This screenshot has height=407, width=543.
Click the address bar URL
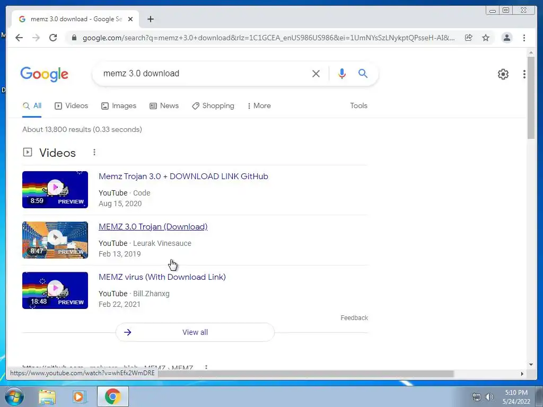click(x=268, y=38)
